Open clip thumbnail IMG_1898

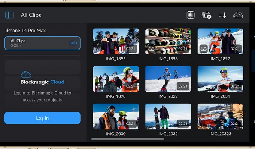click(x=116, y=79)
